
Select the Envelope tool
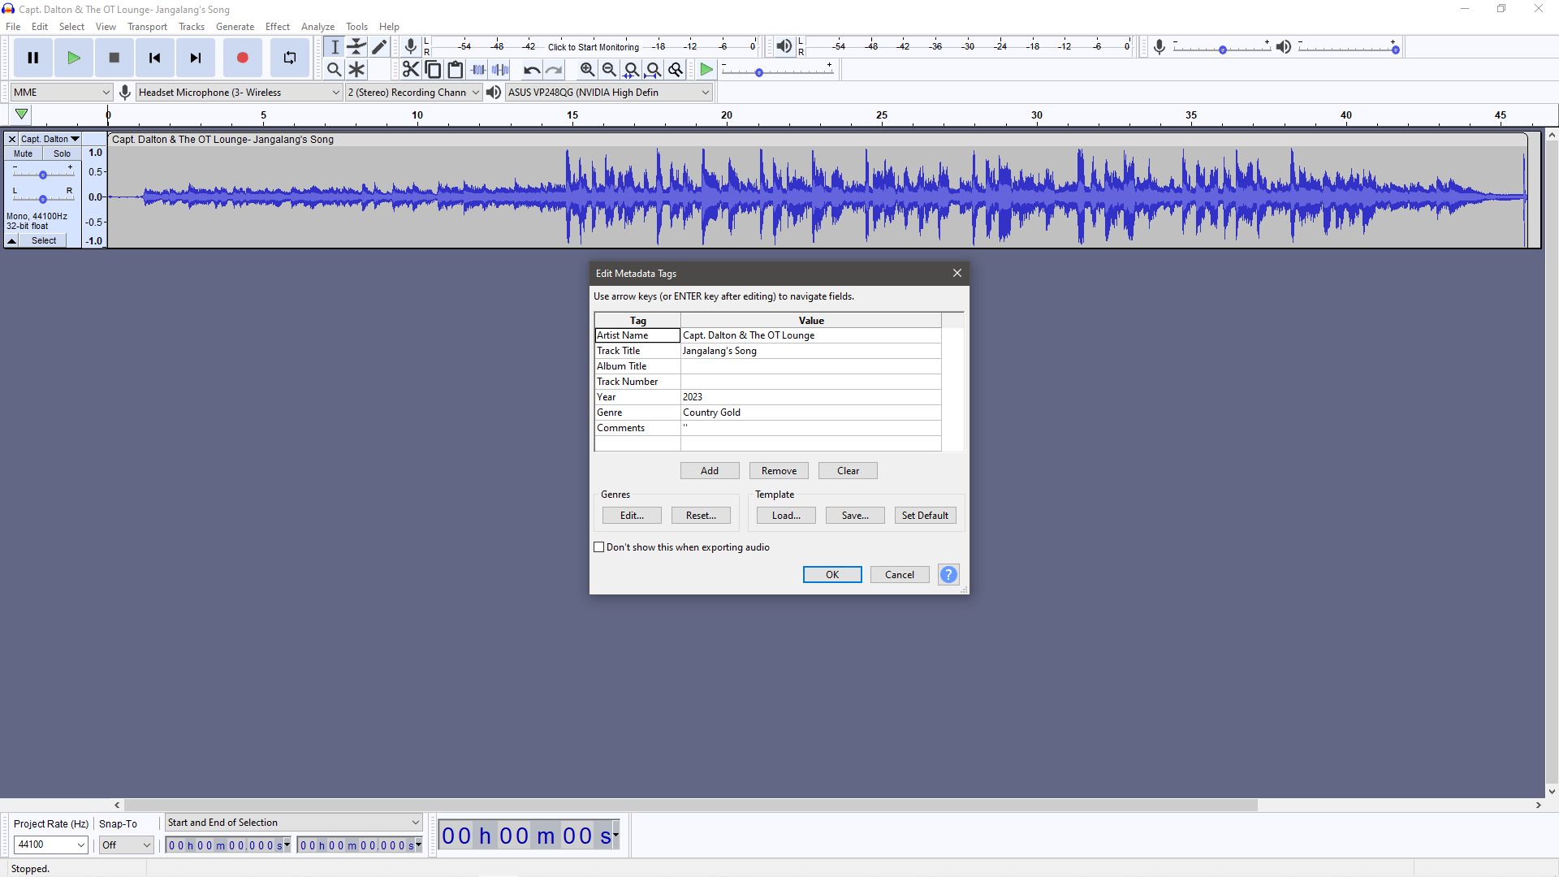tap(356, 47)
